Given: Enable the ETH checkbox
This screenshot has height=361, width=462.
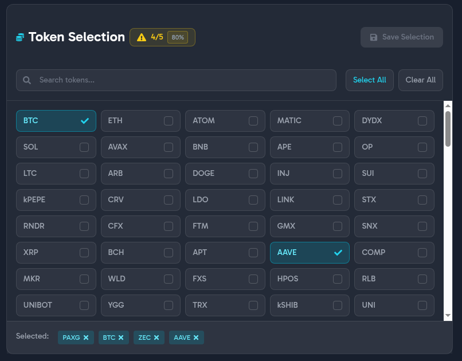Looking at the screenshot, I should [x=169, y=121].
